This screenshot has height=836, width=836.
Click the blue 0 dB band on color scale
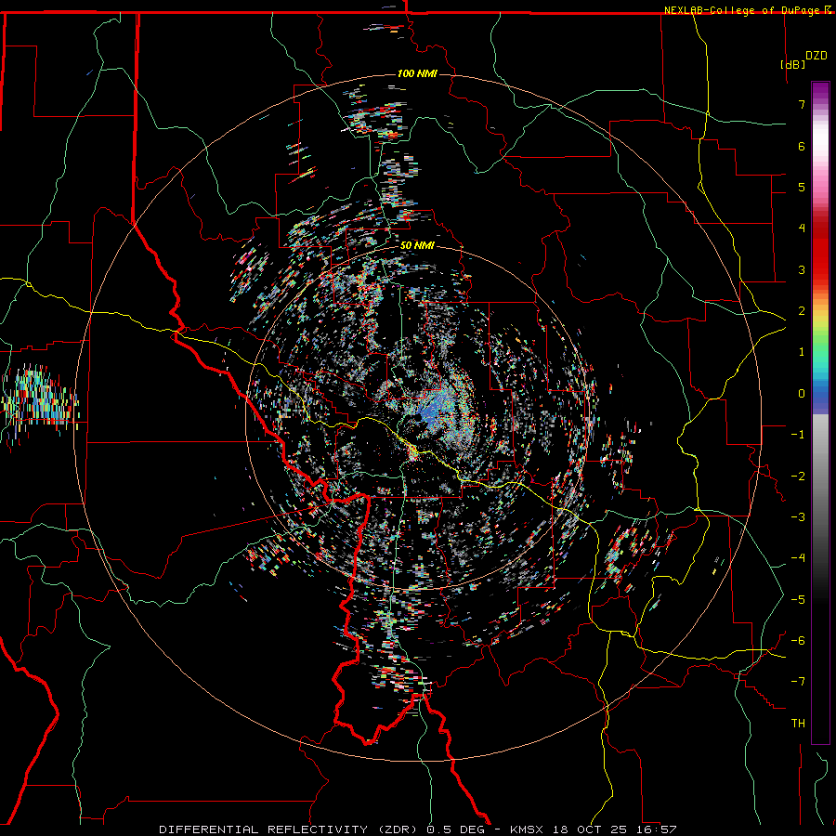tap(820, 394)
